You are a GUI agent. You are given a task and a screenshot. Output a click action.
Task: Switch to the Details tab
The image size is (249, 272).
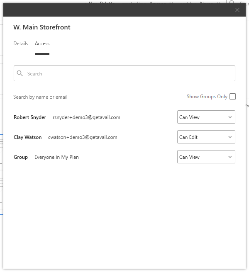coord(21,44)
